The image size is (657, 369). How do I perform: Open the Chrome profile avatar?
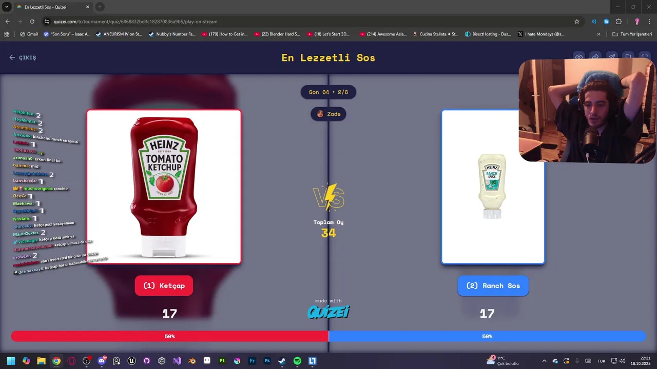coord(637,22)
